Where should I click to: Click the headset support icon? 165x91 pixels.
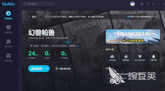[x=148, y=4]
